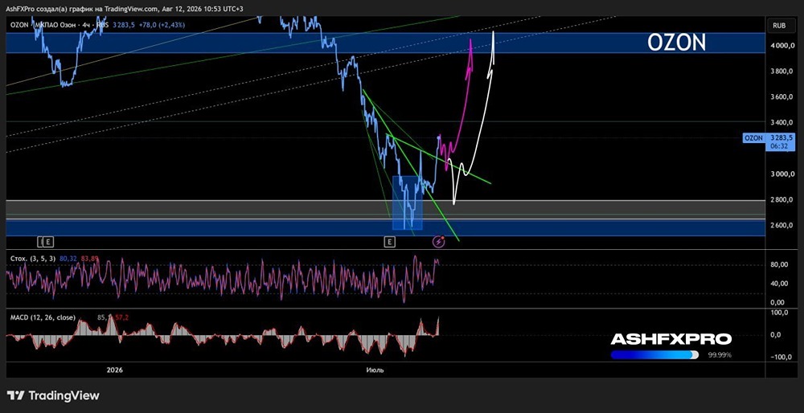Click the 06:32 bar countdown timer
The width and height of the screenshot is (804, 413).
(779, 146)
